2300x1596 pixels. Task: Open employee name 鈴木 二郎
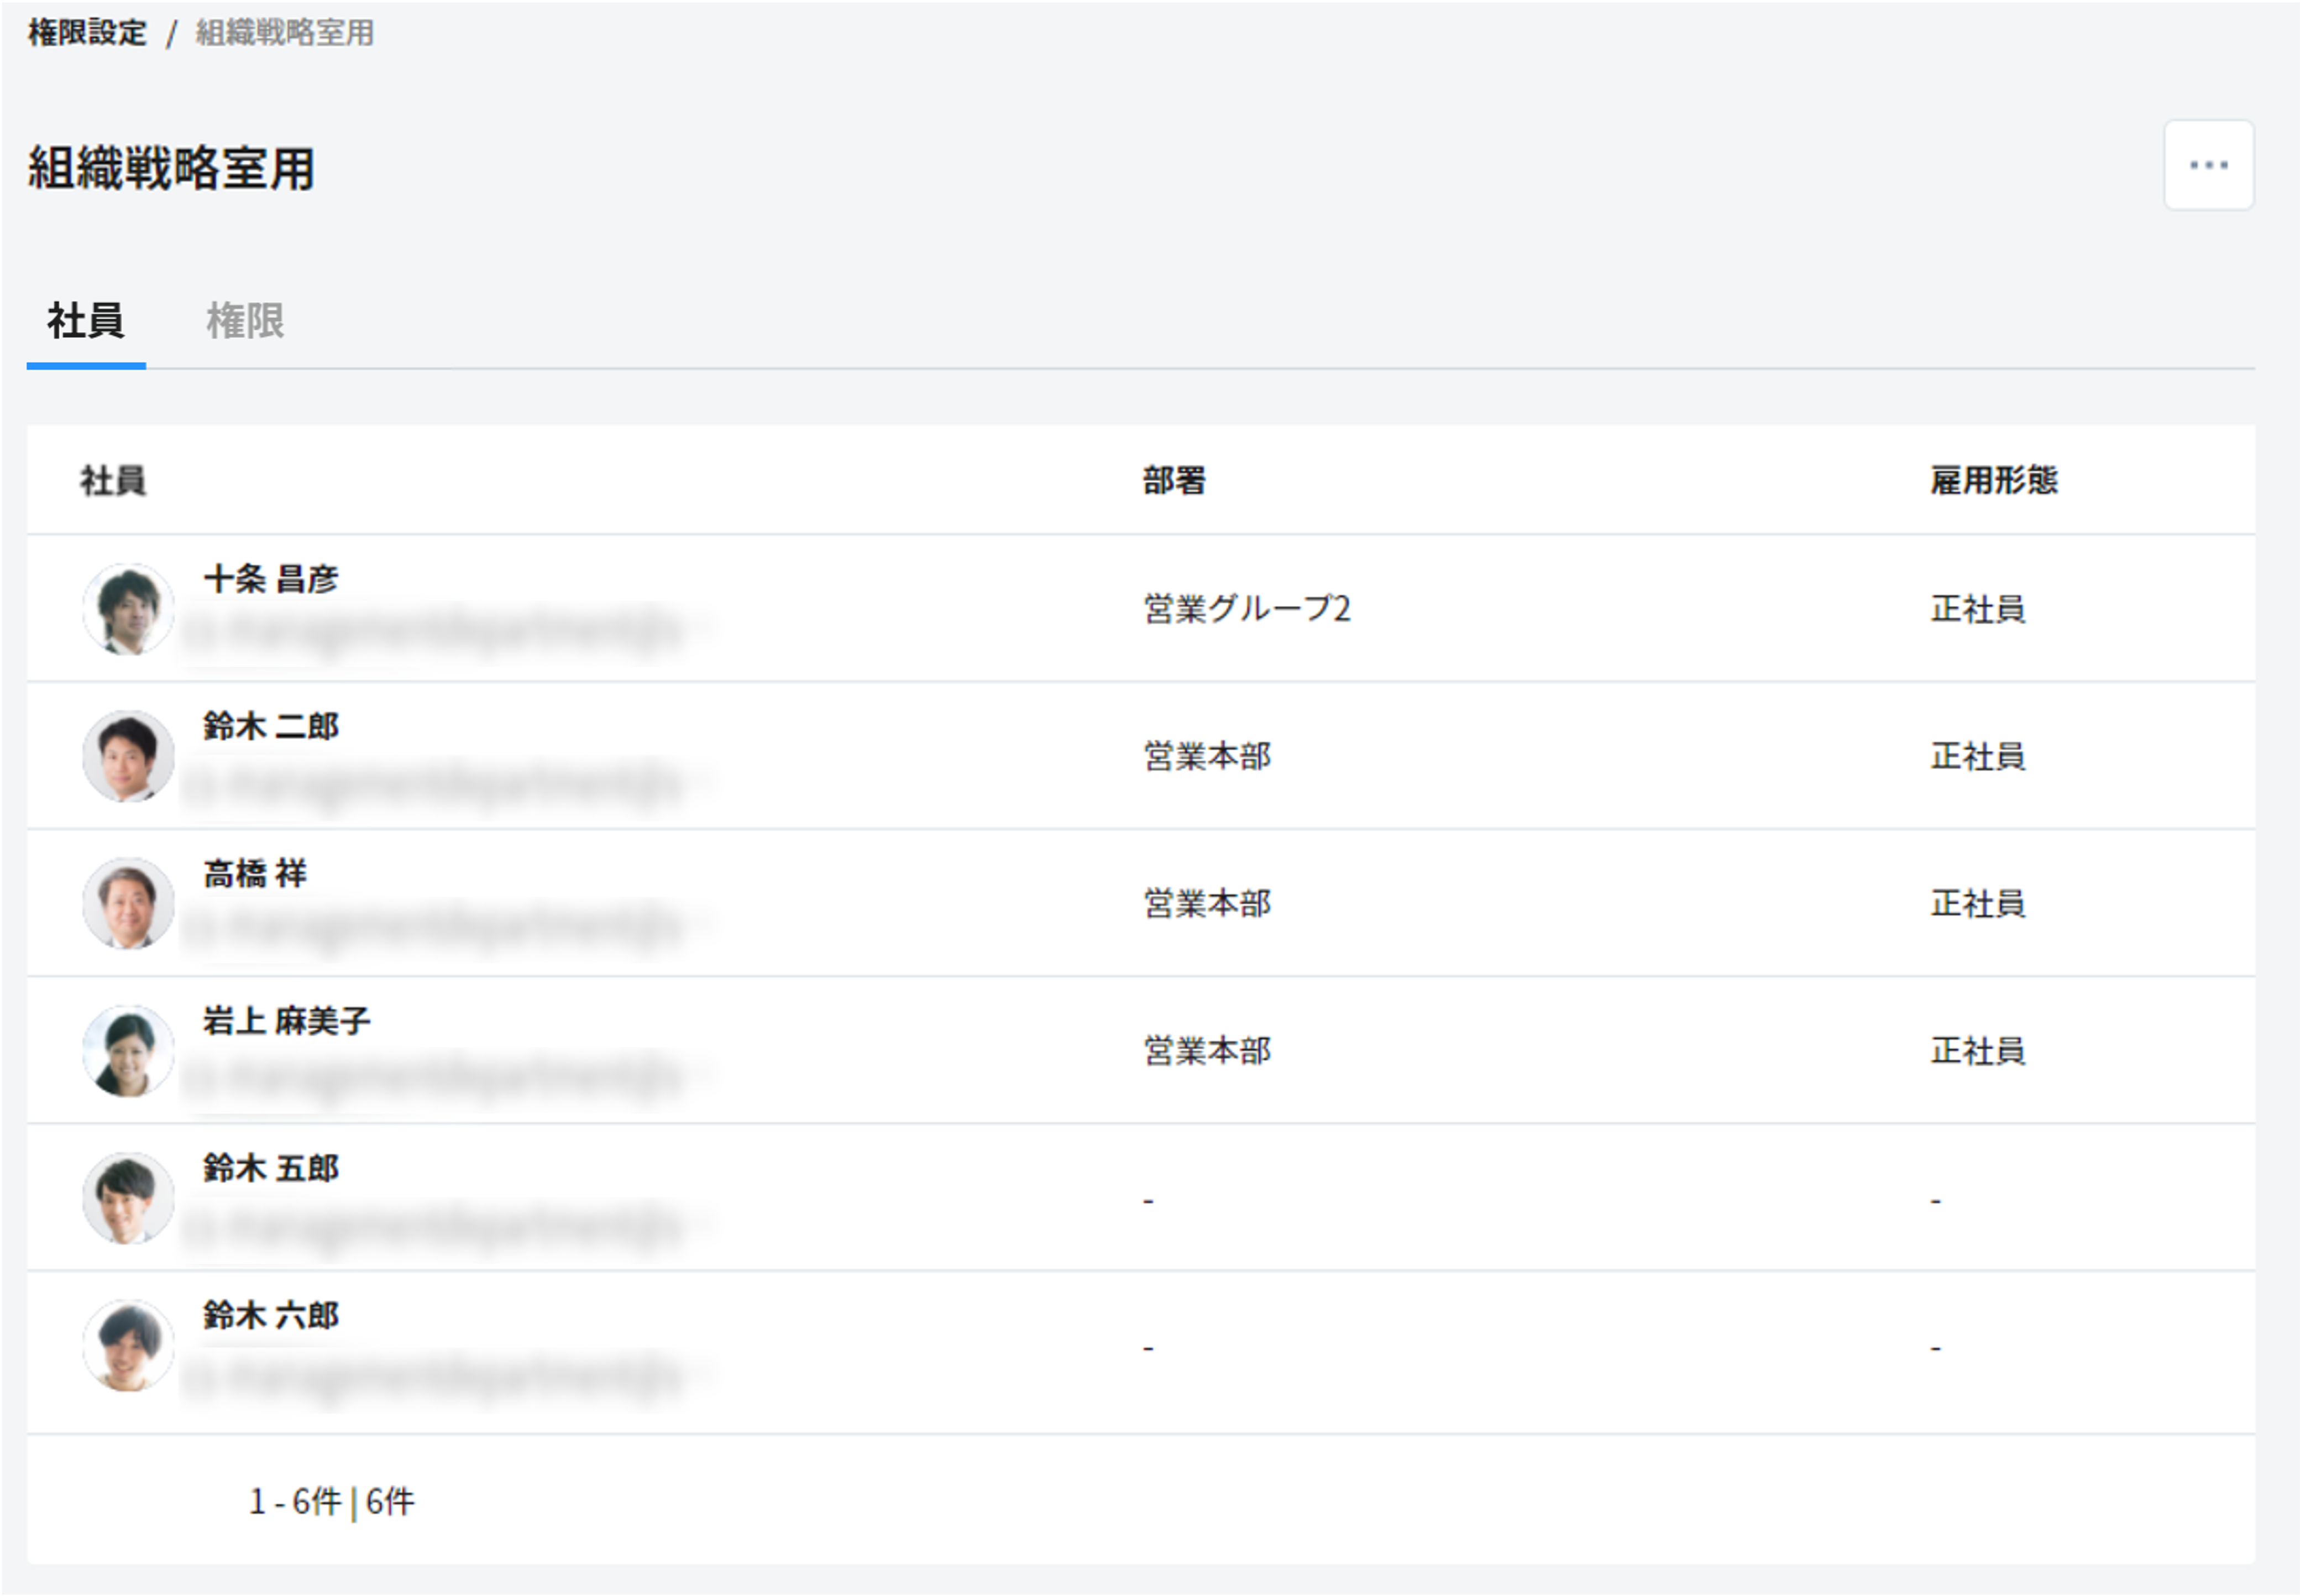pyautogui.click(x=271, y=726)
